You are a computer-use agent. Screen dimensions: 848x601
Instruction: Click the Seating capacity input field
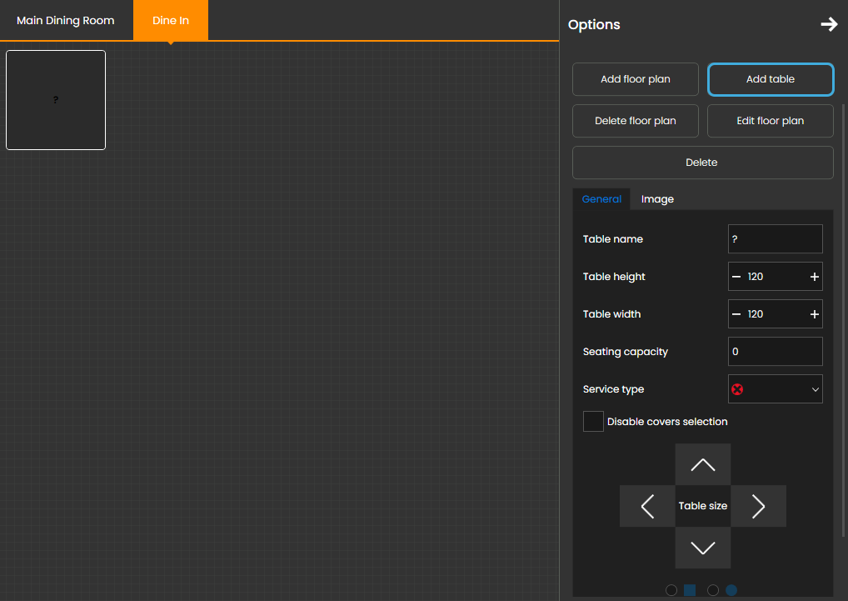[x=775, y=352]
